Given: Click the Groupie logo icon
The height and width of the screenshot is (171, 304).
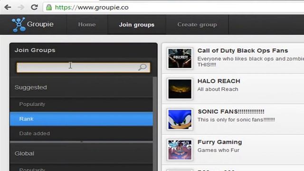Looking at the screenshot, I should point(19,25).
